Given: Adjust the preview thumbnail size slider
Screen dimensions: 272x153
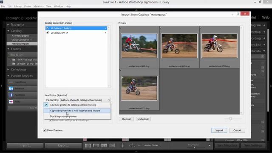Looking at the screenshot, I should [x=230, y=119].
